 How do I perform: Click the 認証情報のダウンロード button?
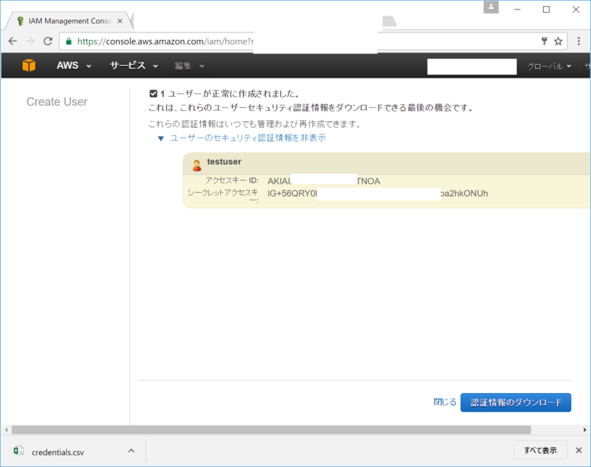[x=516, y=402]
